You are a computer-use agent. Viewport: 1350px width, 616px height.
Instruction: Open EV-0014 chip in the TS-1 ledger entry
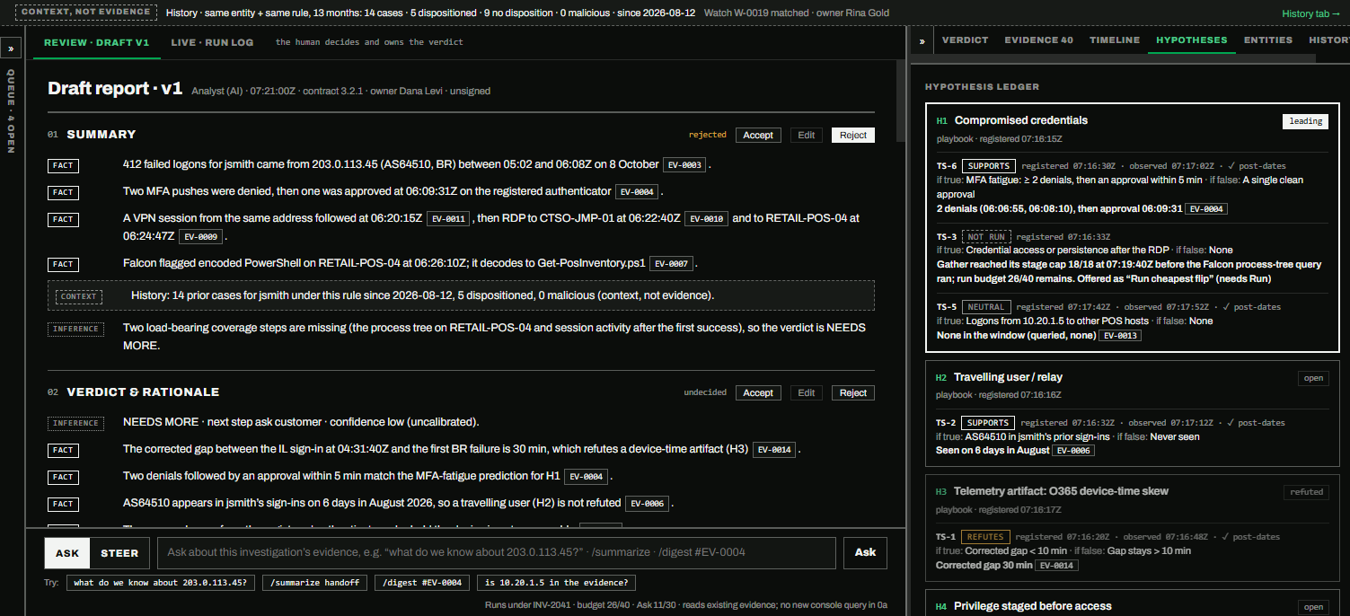click(x=1056, y=566)
